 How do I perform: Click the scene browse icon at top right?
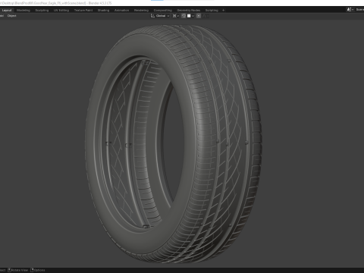(350, 10)
